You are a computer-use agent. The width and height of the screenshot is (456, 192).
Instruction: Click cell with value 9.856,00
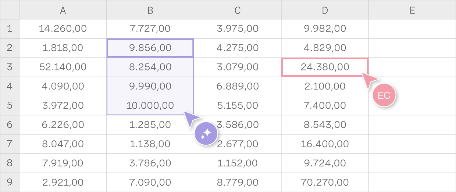coord(150,48)
